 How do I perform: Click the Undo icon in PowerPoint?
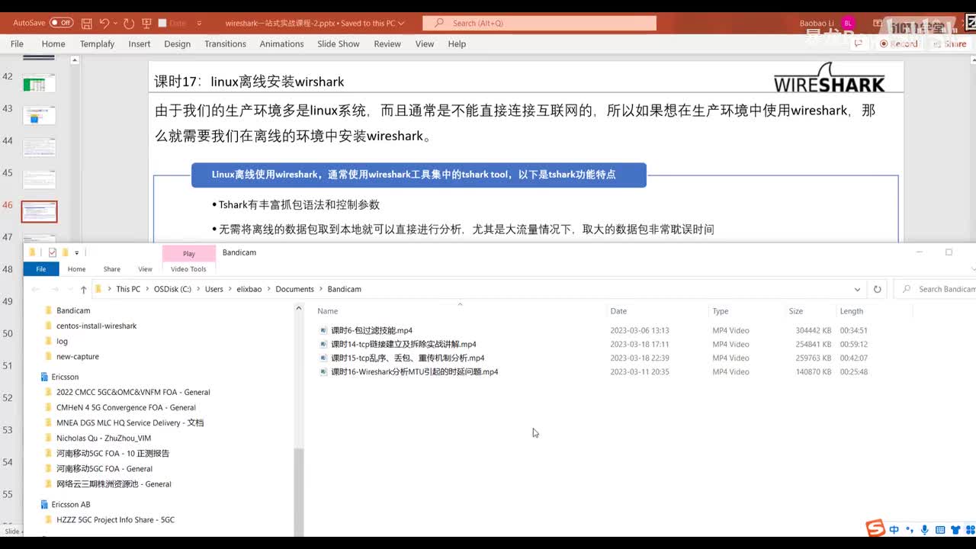tap(104, 24)
